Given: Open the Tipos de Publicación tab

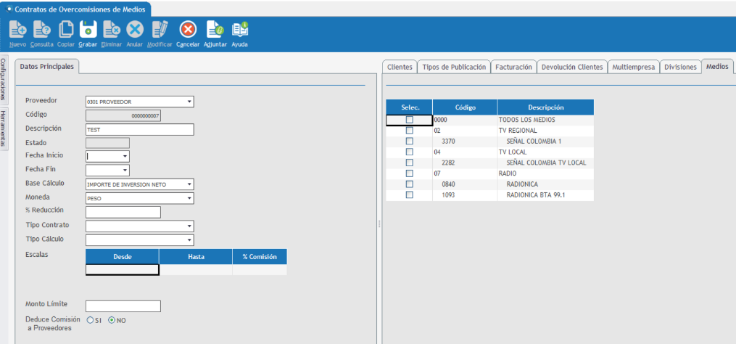Looking at the screenshot, I should (x=454, y=67).
